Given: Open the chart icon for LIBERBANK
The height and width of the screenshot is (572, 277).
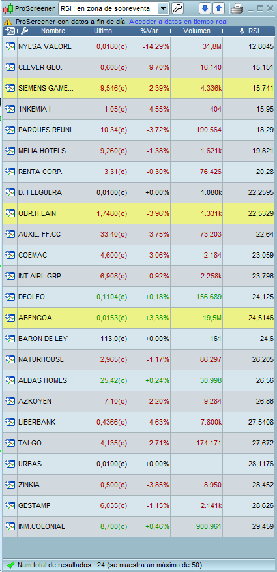Looking at the screenshot, I should click(x=10, y=422).
